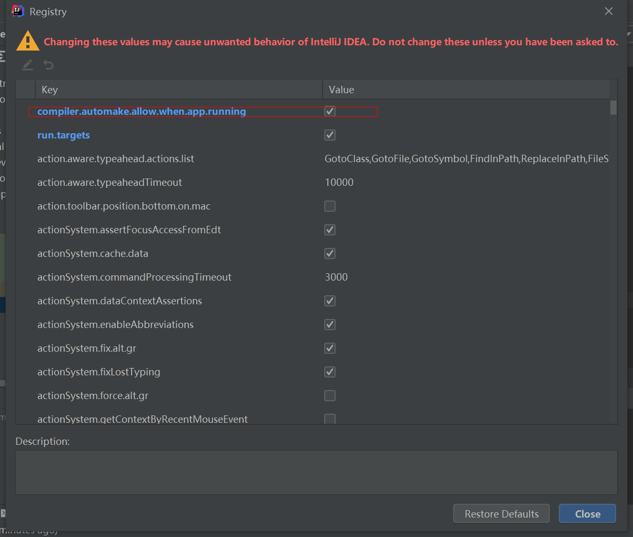The height and width of the screenshot is (537, 633).
Task: Click the revert arrow icon in toolbar
Action: click(48, 65)
